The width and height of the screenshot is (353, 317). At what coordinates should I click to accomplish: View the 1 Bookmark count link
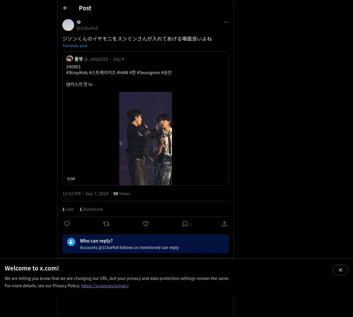tap(91, 209)
